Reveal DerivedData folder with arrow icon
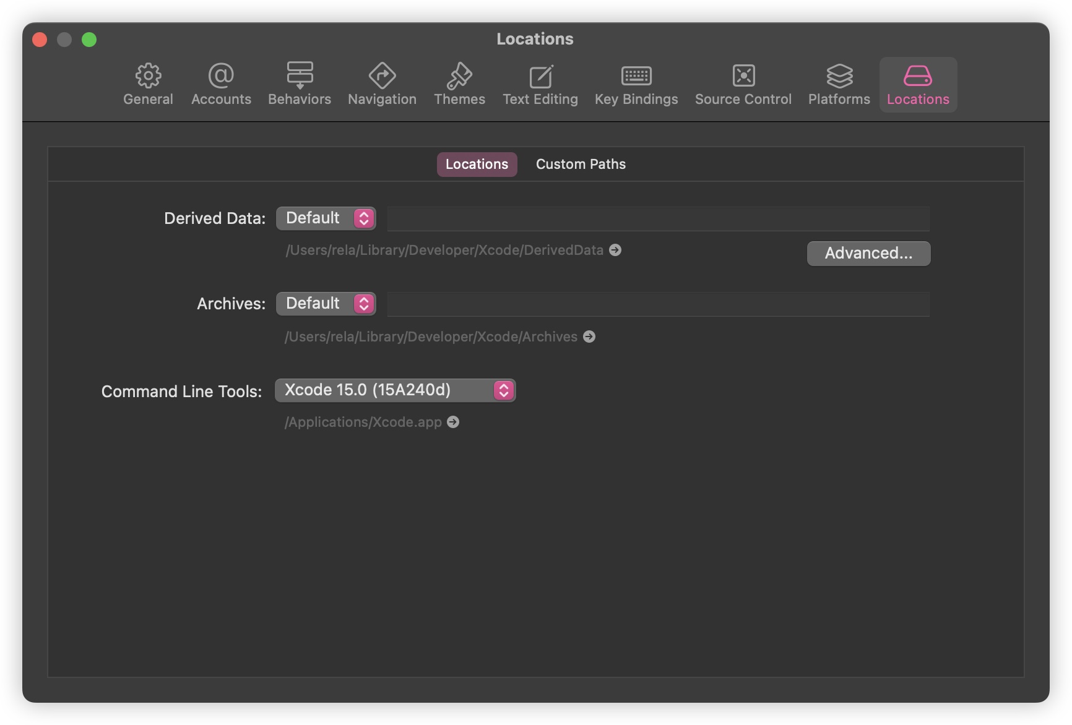This screenshot has height=725, width=1072. pyautogui.click(x=615, y=250)
